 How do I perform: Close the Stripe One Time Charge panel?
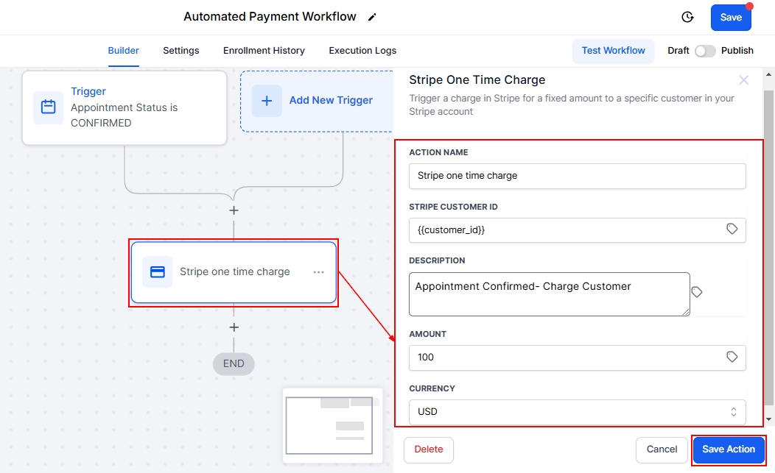pyautogui.click(x=743, y=80)
